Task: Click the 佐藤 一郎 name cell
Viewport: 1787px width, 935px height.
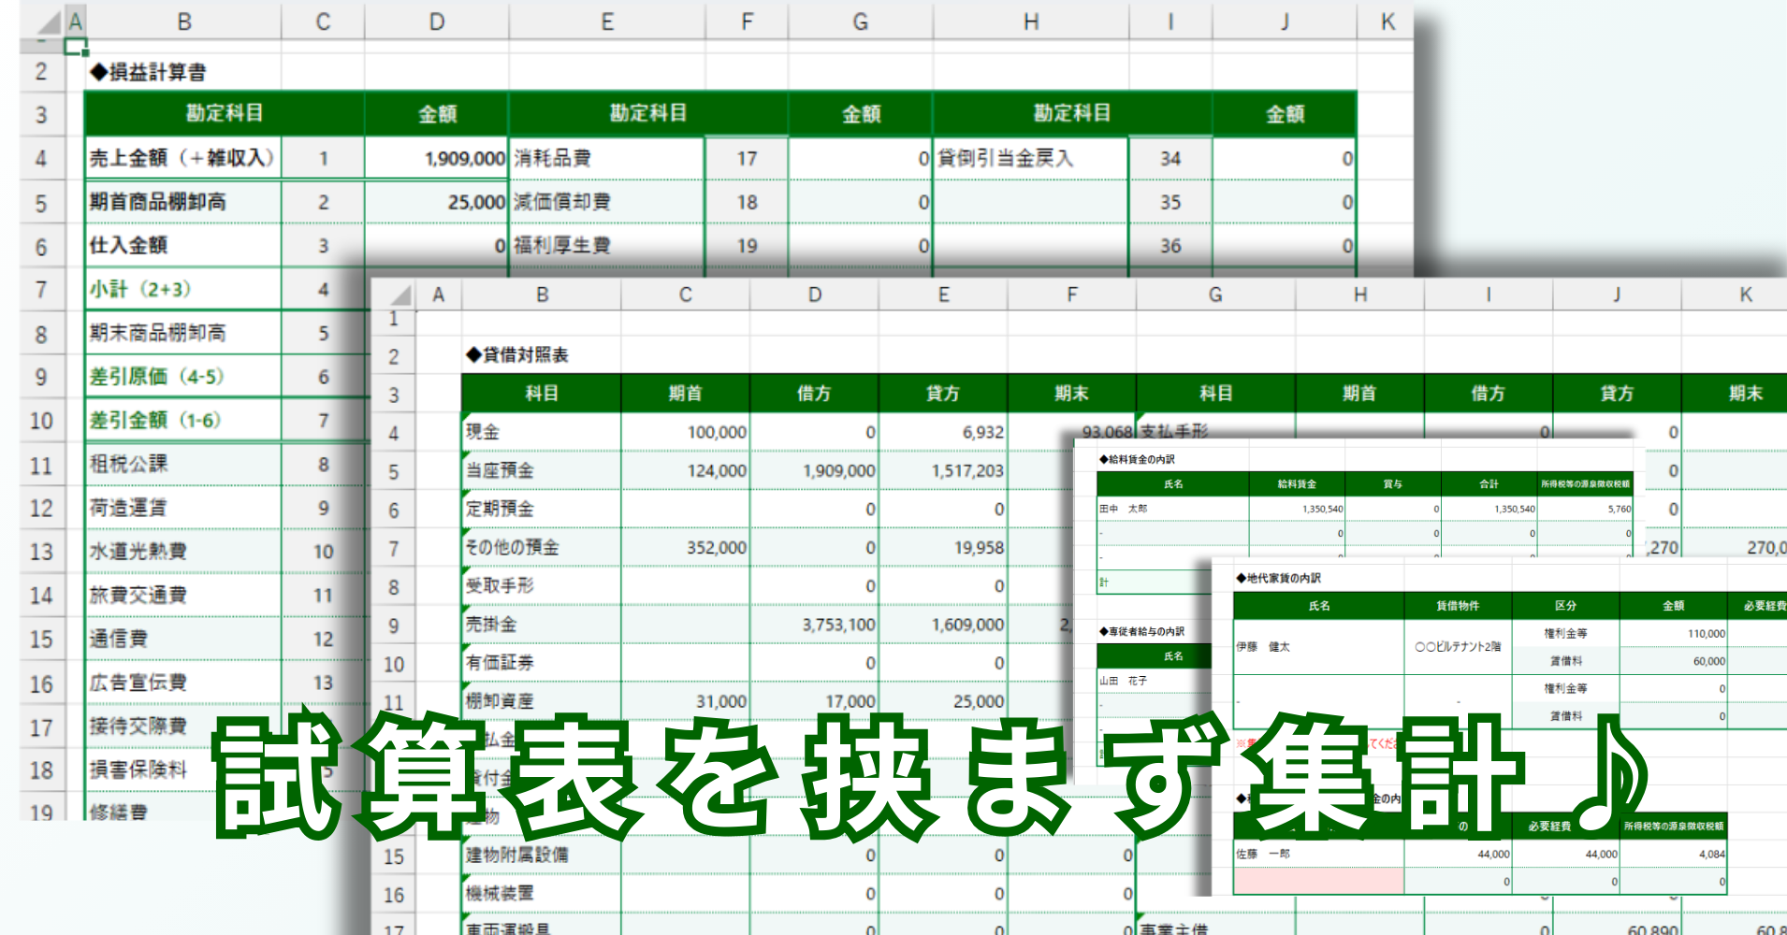Action: click(1317, 854)
